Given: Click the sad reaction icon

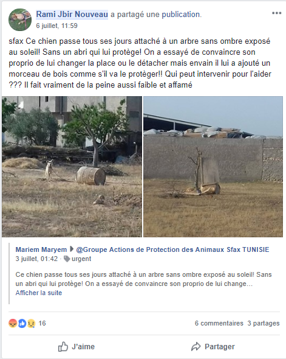Looking at the screenshot, I should (32, 323).
